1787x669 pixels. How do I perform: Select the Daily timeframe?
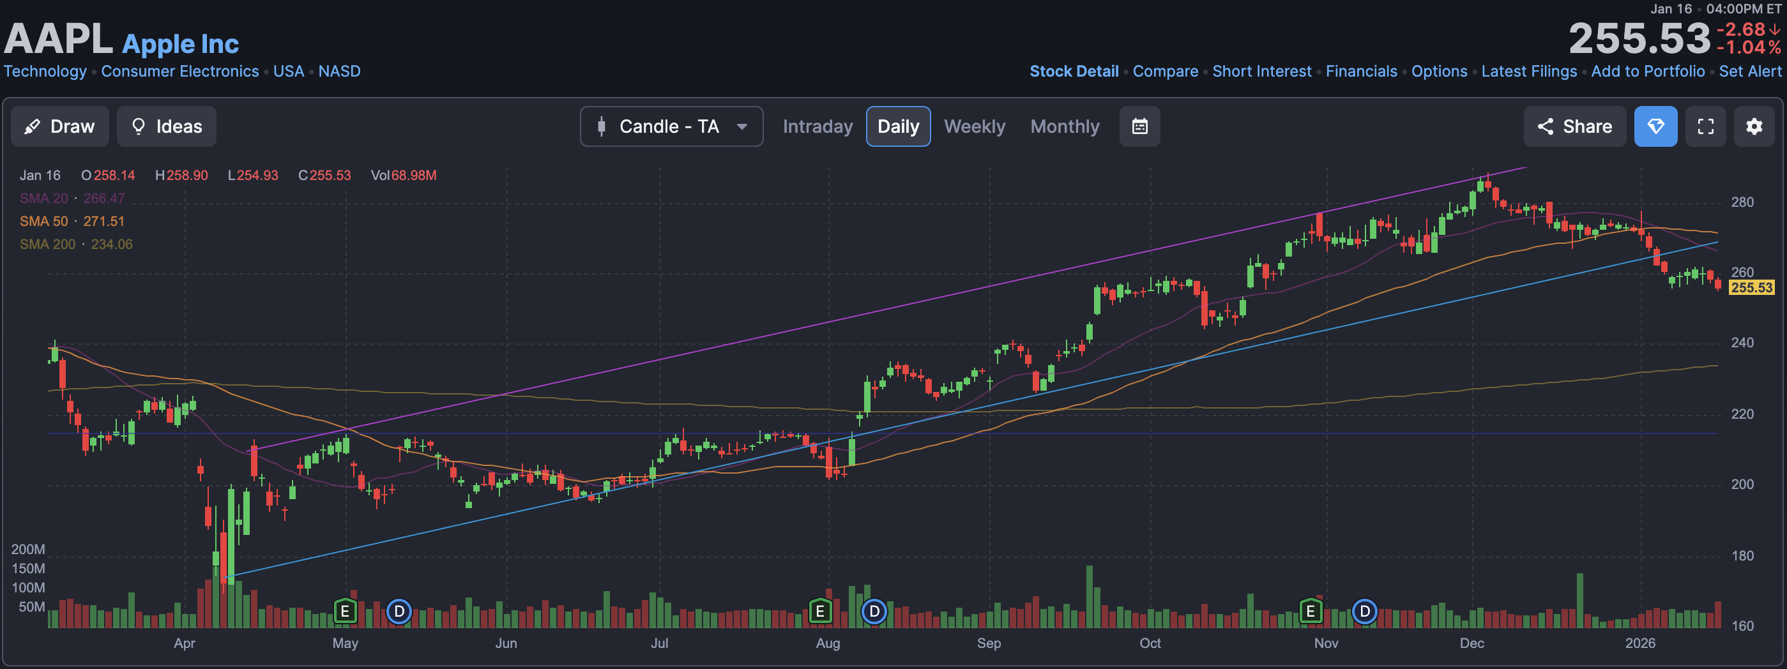[899, 126]
